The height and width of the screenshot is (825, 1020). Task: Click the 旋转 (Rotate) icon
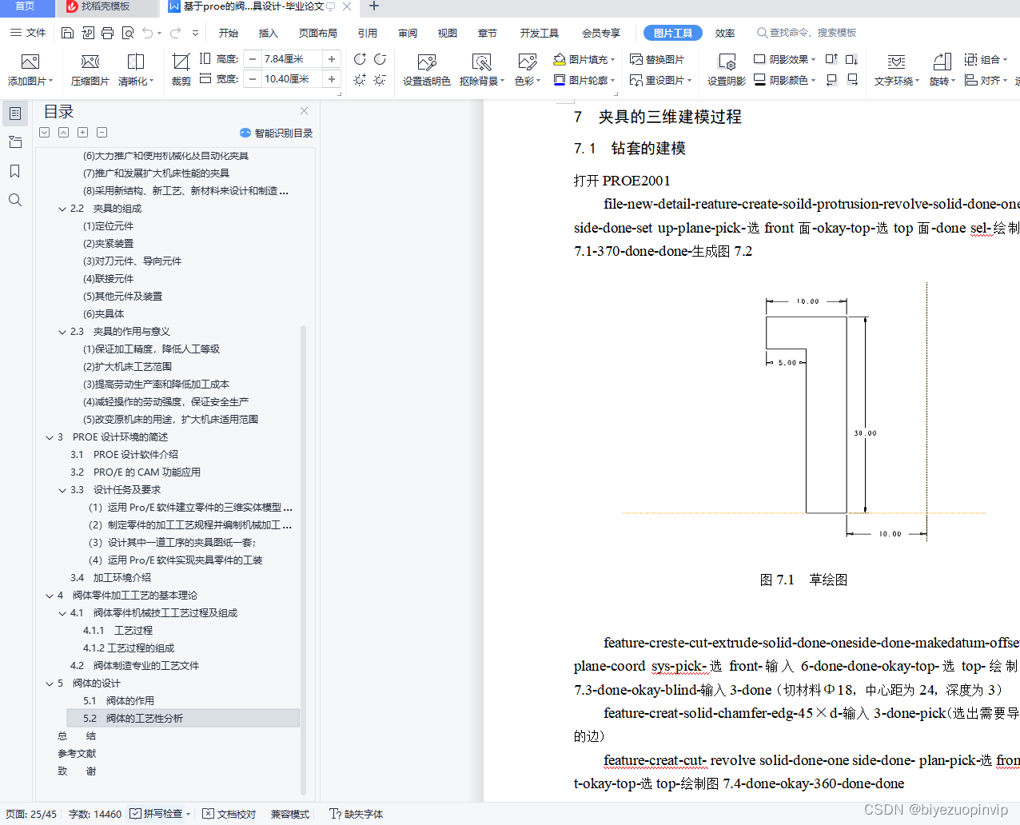[x=942, y=70]
